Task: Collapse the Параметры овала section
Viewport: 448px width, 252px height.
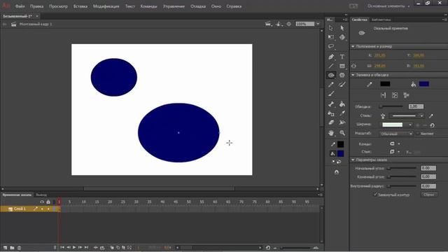Action: pos(353,160)
